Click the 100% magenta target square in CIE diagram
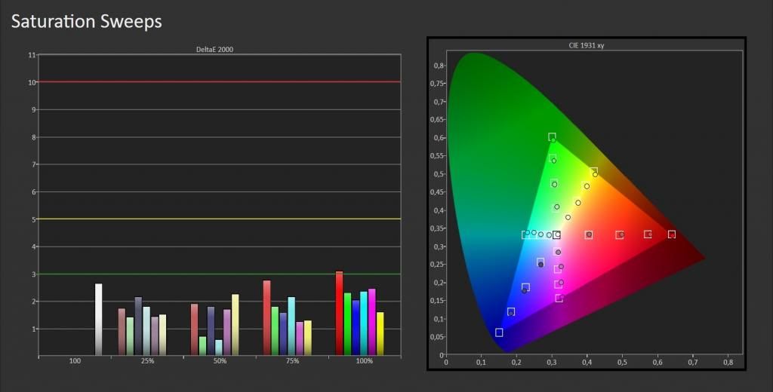 click(559, 299)
